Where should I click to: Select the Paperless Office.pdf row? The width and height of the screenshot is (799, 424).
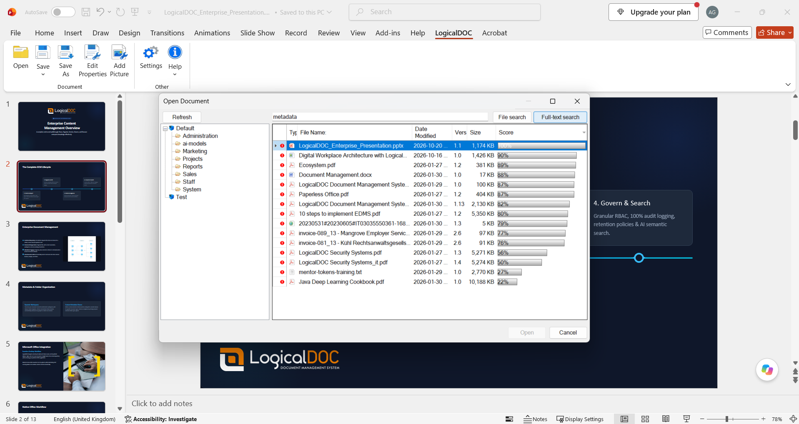coord(430,194)
